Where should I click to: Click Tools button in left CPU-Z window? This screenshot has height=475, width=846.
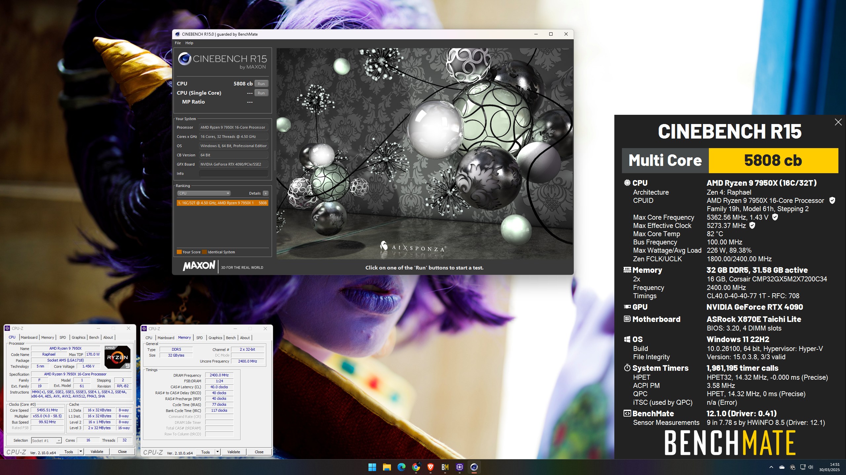point(69,452)
